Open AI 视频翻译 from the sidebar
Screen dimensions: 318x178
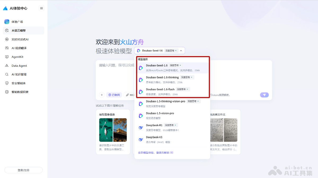tap(17, 48)
